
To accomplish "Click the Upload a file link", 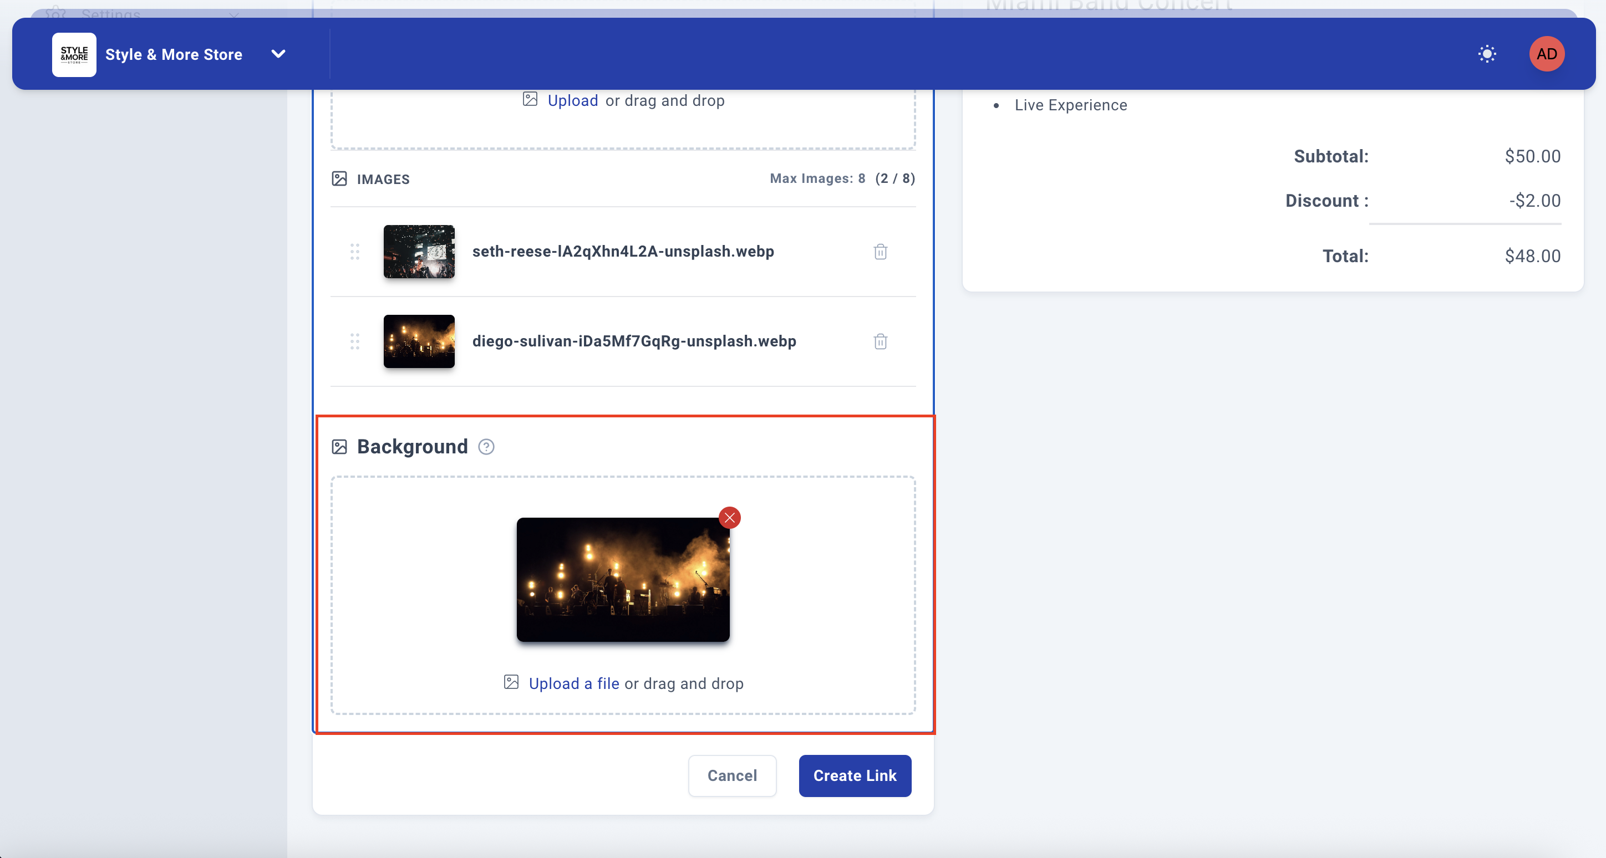I will [573, 683].
